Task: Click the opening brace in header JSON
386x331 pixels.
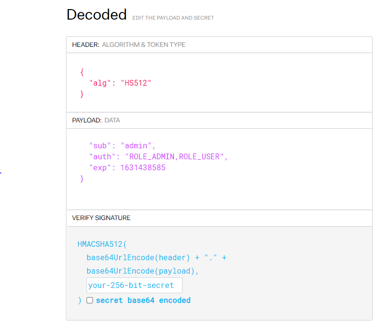Action: pyautogui.click(x=82, y=72)
